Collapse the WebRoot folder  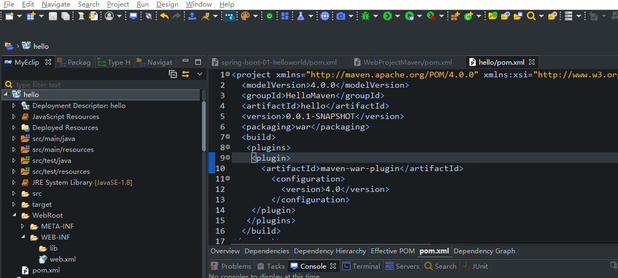point(15,215)
